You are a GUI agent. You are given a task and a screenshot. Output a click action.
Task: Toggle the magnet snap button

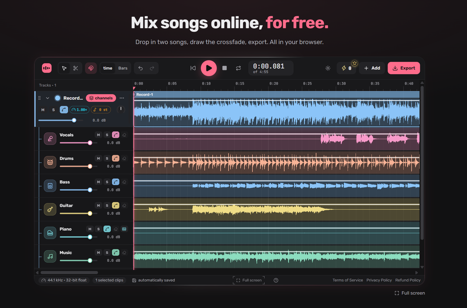point(91,68)
